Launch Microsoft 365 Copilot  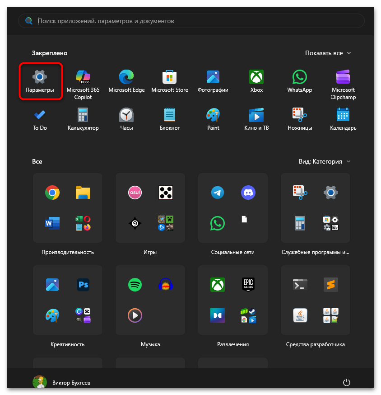click(x=83, y=85)
